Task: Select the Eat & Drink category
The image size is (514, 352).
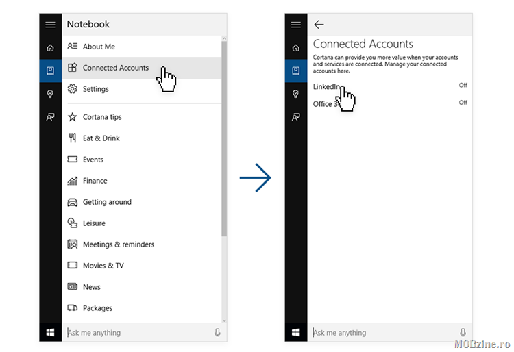Action: pyautogui.click(x=101, y=138)
